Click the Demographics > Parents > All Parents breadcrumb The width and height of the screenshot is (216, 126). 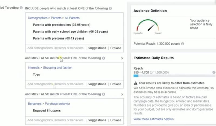[x=54, y=18]
